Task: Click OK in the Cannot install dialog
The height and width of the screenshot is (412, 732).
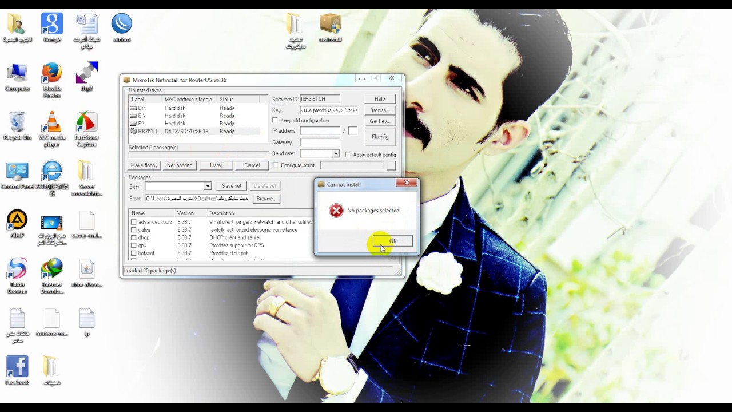Action: [x=392, y=241]
